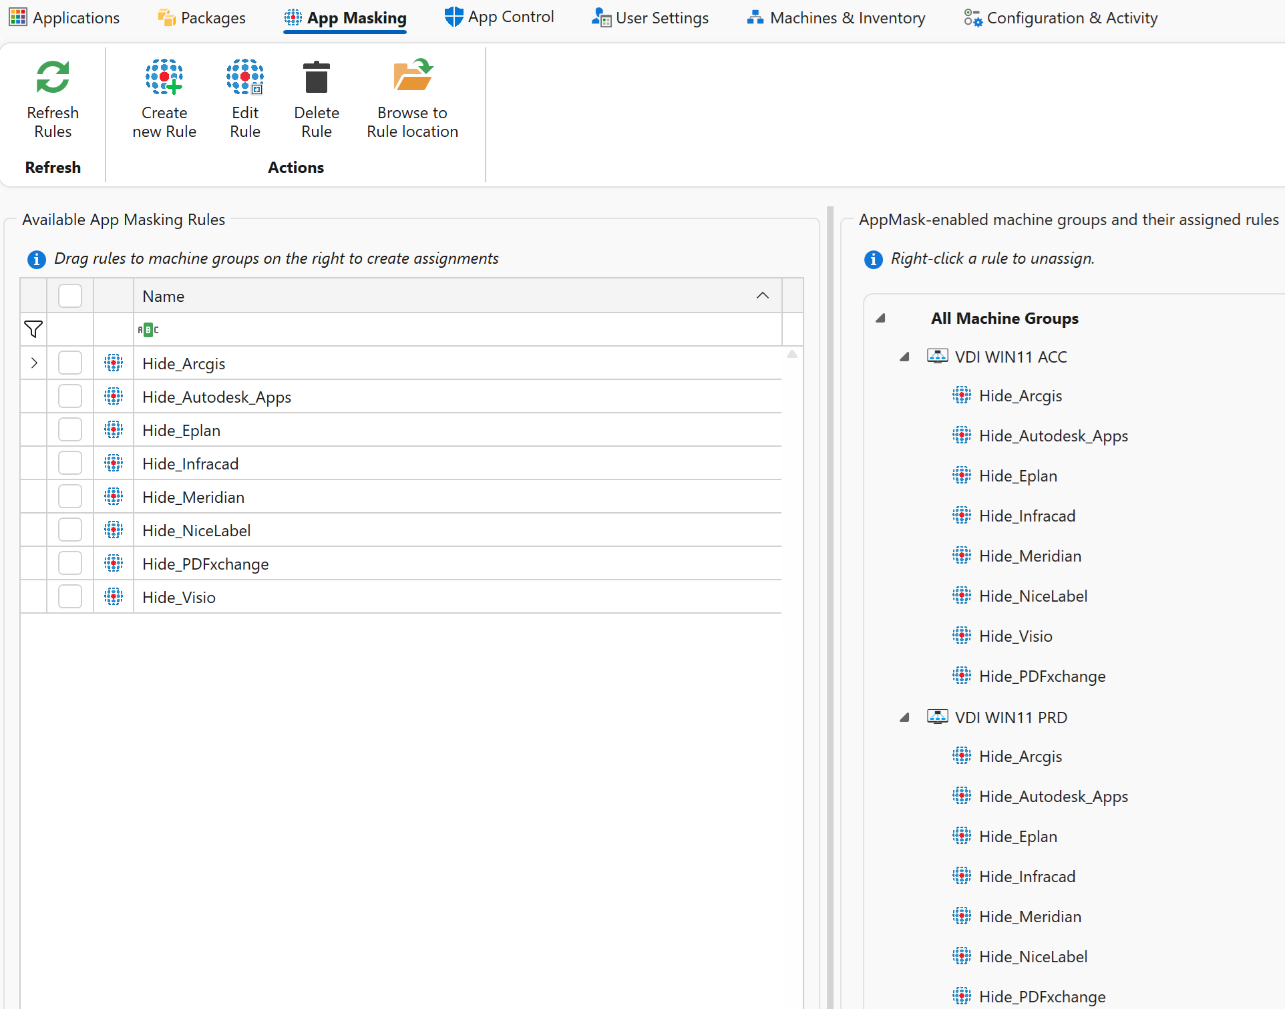Click the Delete Rule trash icon
The width and height of the screenshot is (1285, 1009).
pyautogui.click(x=317, y=77)
